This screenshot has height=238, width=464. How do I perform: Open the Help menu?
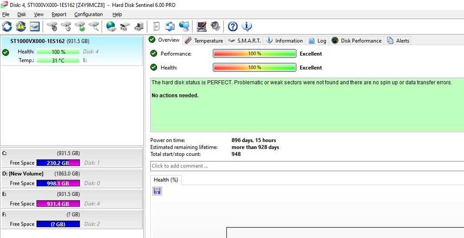point(117,14)
